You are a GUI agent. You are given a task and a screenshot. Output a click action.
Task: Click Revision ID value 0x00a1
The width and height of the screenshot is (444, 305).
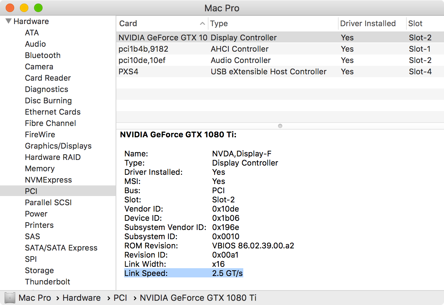pyautogui.click(x=225, y=255)
